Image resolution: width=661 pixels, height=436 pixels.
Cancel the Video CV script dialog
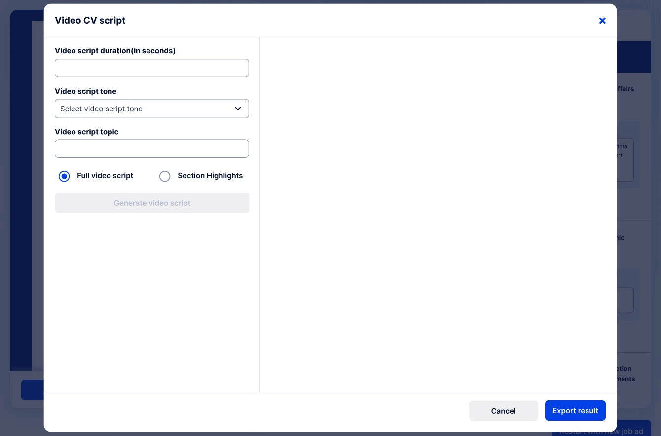pyautogui.click(x=504, y=411)
